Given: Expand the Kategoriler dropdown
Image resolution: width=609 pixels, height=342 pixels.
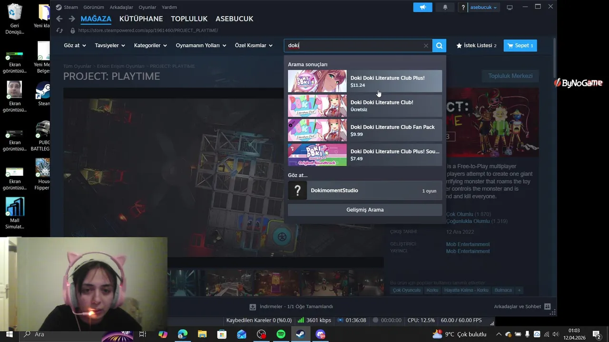Looking at the screenshot, I should point(150,46).
